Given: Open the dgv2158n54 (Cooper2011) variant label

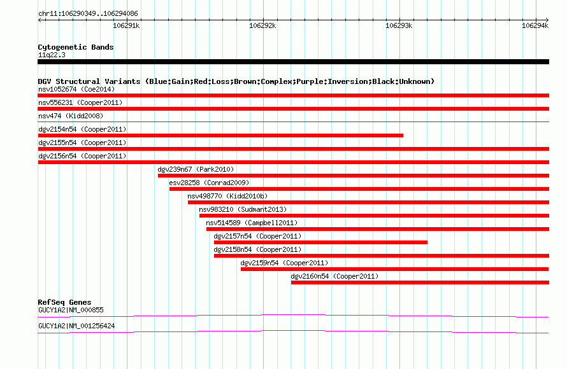Looking at the screenshot, I should 257,249.
